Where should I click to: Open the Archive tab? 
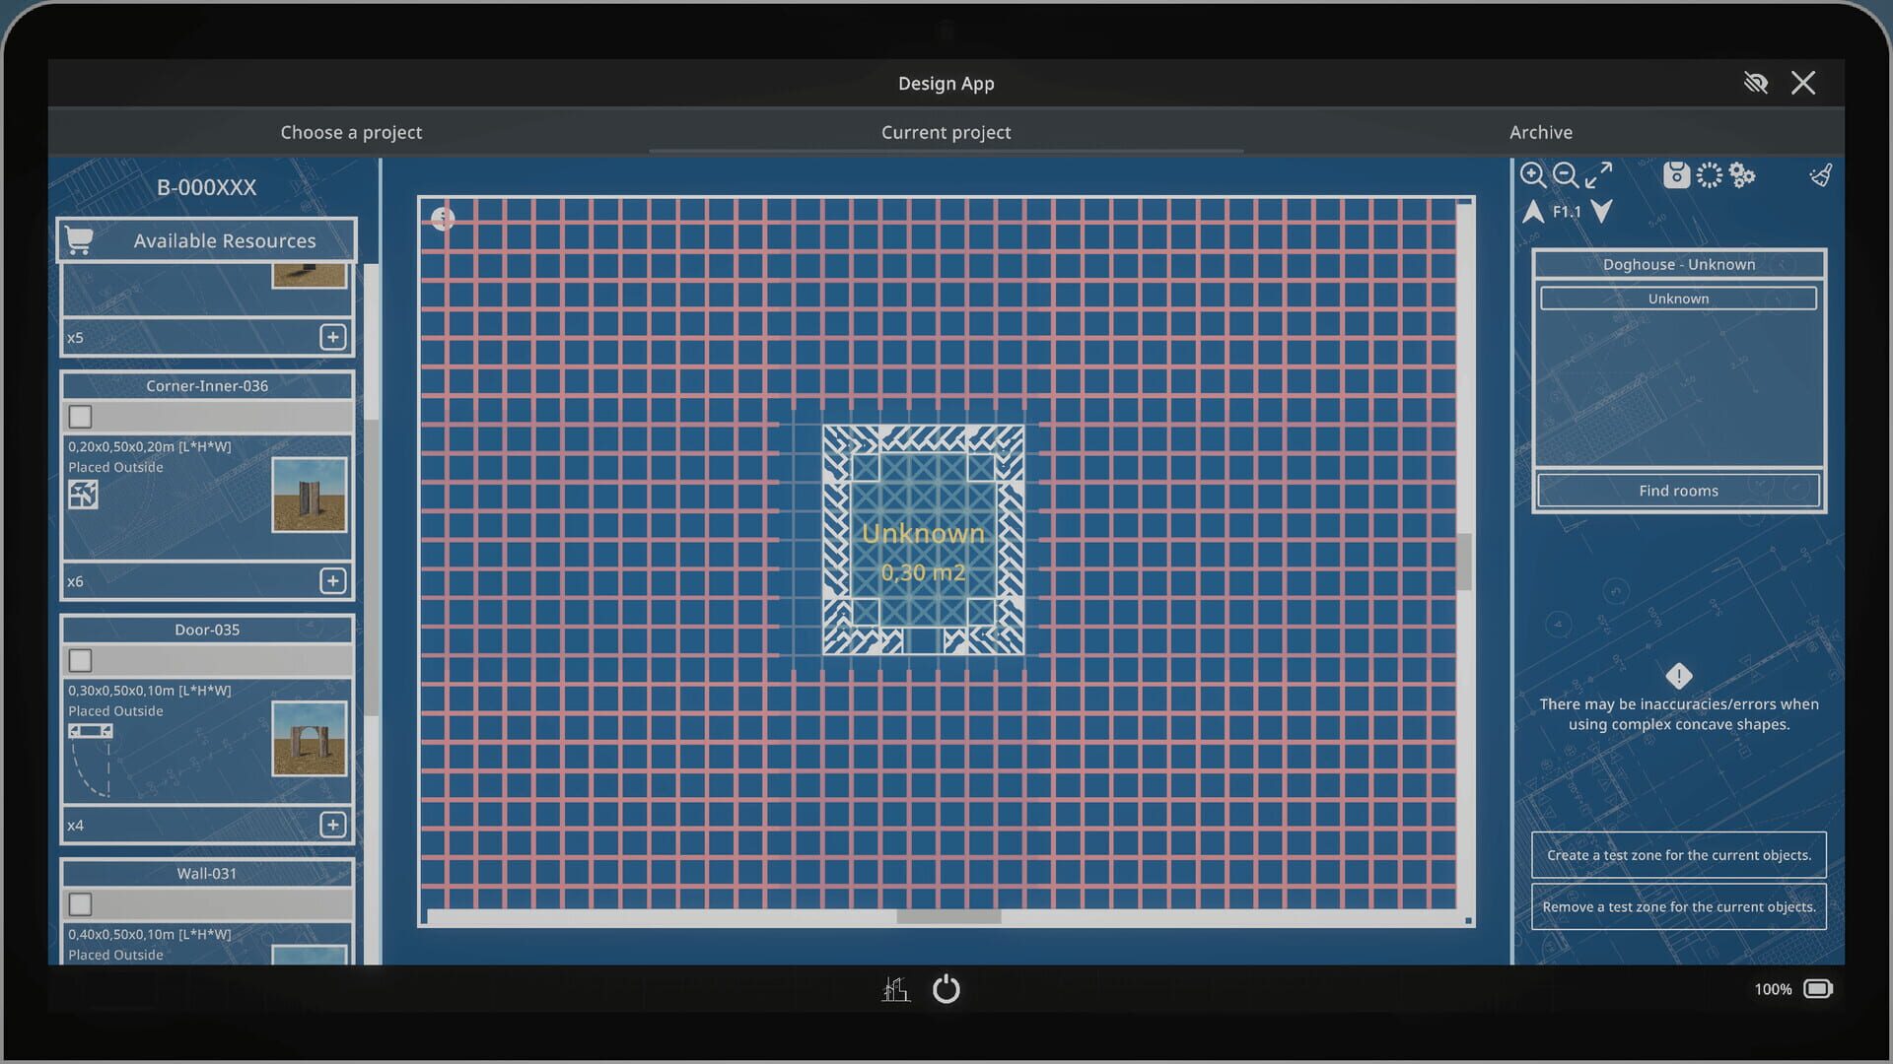1540,131
